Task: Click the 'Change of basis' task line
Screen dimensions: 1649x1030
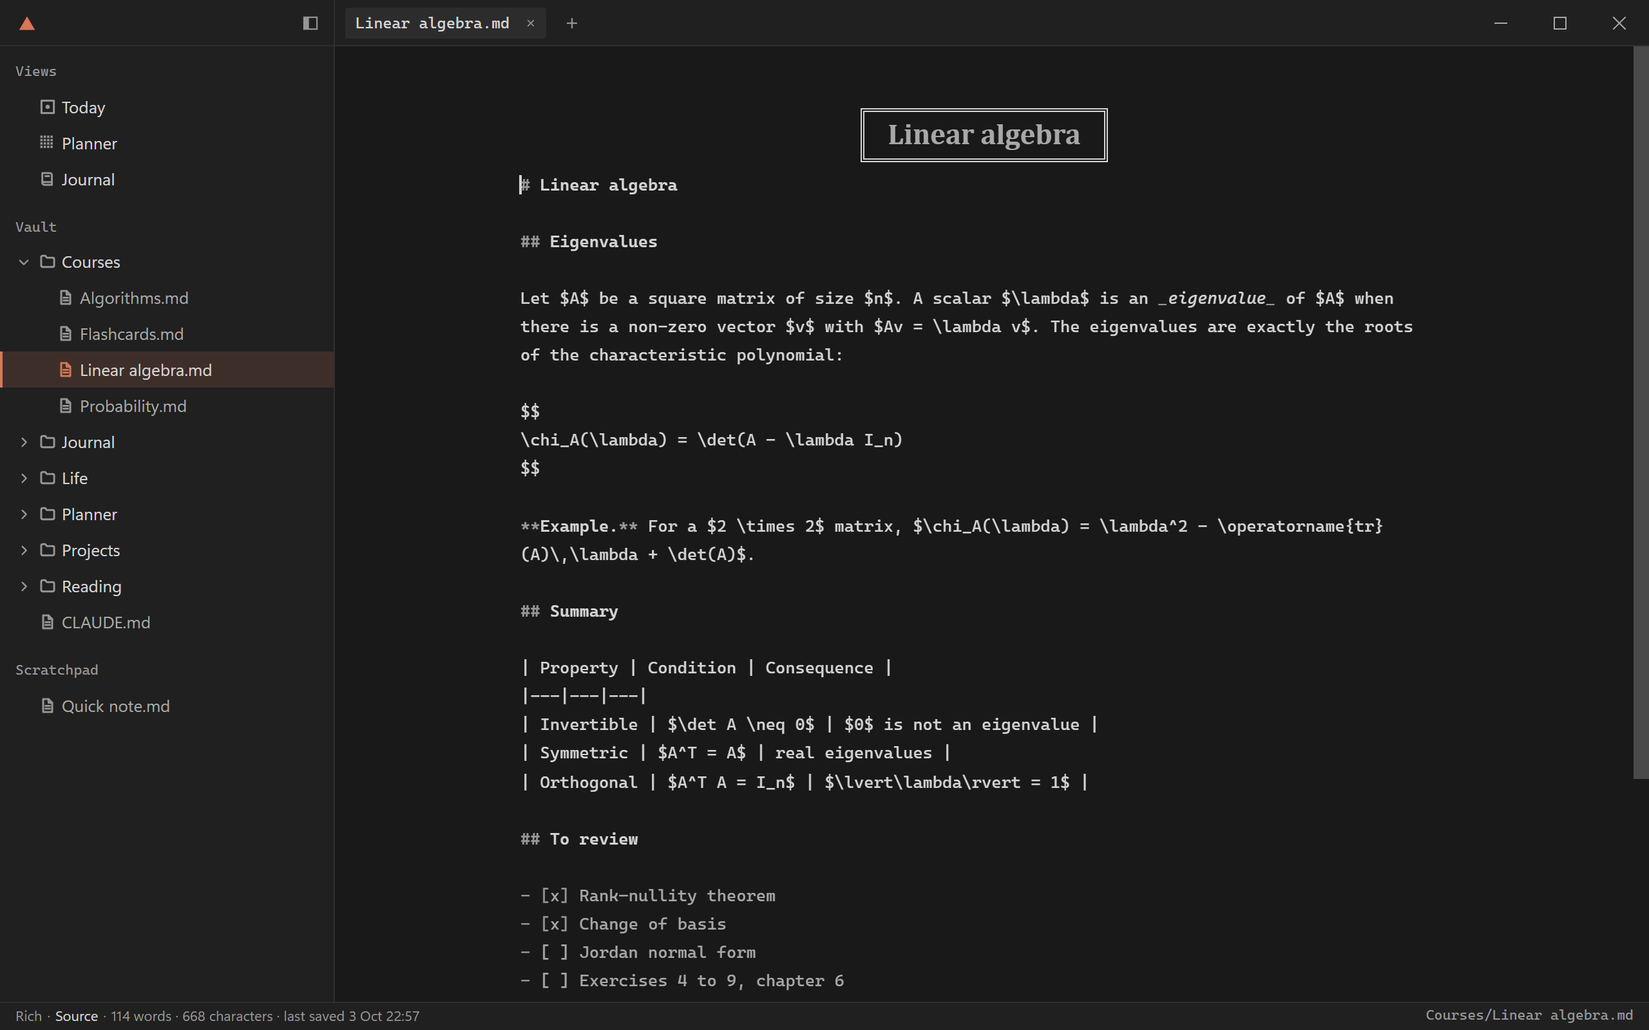Action: tap(624, 924)
